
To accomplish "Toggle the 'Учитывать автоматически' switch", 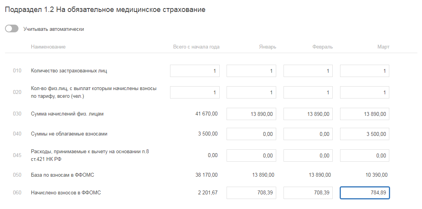I will [12, 29].
